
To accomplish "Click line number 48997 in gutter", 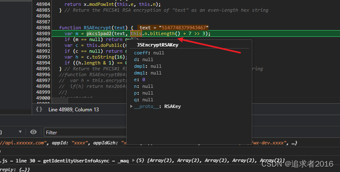I will tap(43, 80).
